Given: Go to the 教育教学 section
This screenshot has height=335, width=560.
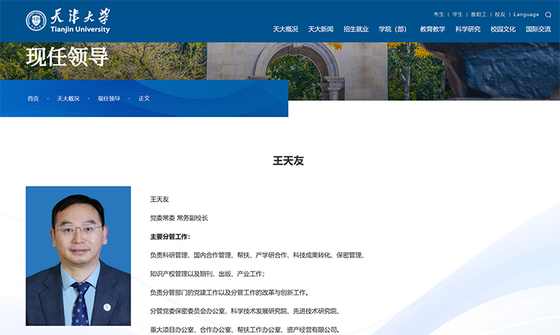Looking at the screenshot, I should (432, 29).
